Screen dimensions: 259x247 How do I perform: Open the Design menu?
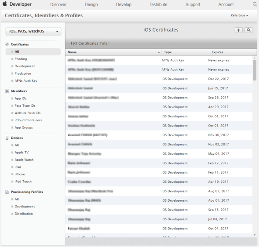[x=91, y=4]
